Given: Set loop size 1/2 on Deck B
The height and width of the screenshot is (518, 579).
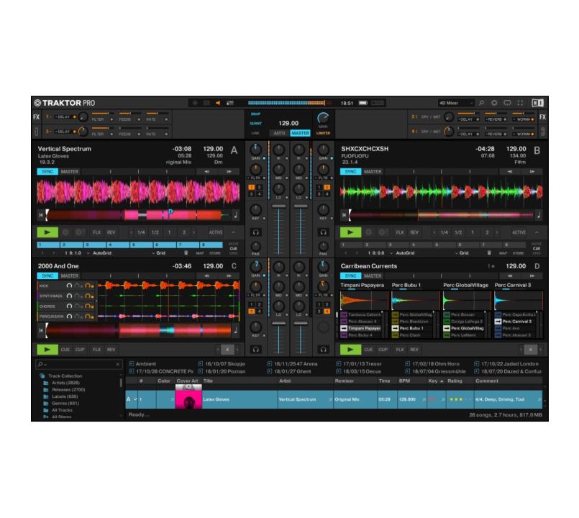Looking at the screenshot, I should 458,232.
